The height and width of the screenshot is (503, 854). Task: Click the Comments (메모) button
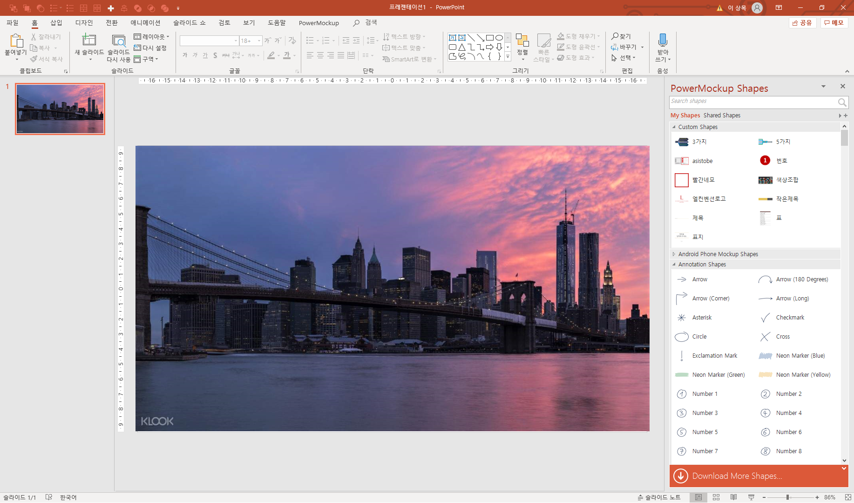[x=834, y=23]
